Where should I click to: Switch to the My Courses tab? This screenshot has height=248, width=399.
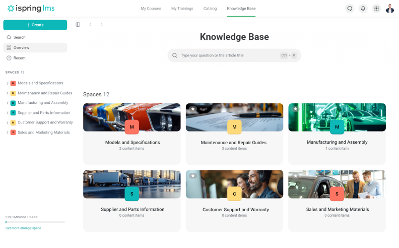pos(151,9)
